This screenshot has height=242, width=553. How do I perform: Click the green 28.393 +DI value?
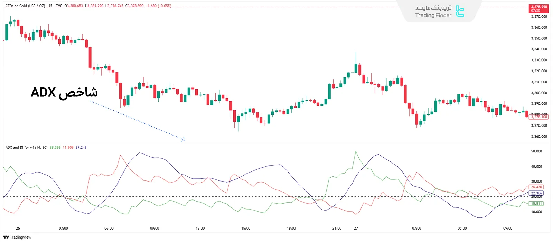55,147
